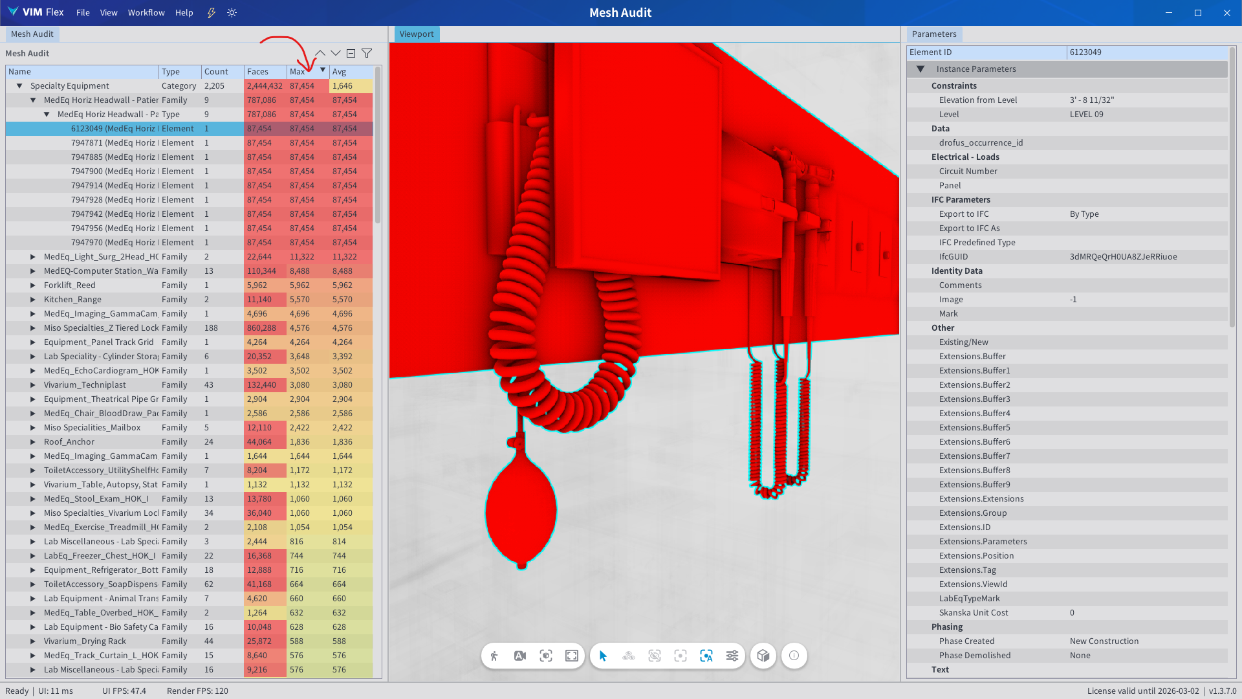Screen dimensions: 1242x699
Task: Click the filter funnel icon in Mesh Audit
Action: (367, 53)
